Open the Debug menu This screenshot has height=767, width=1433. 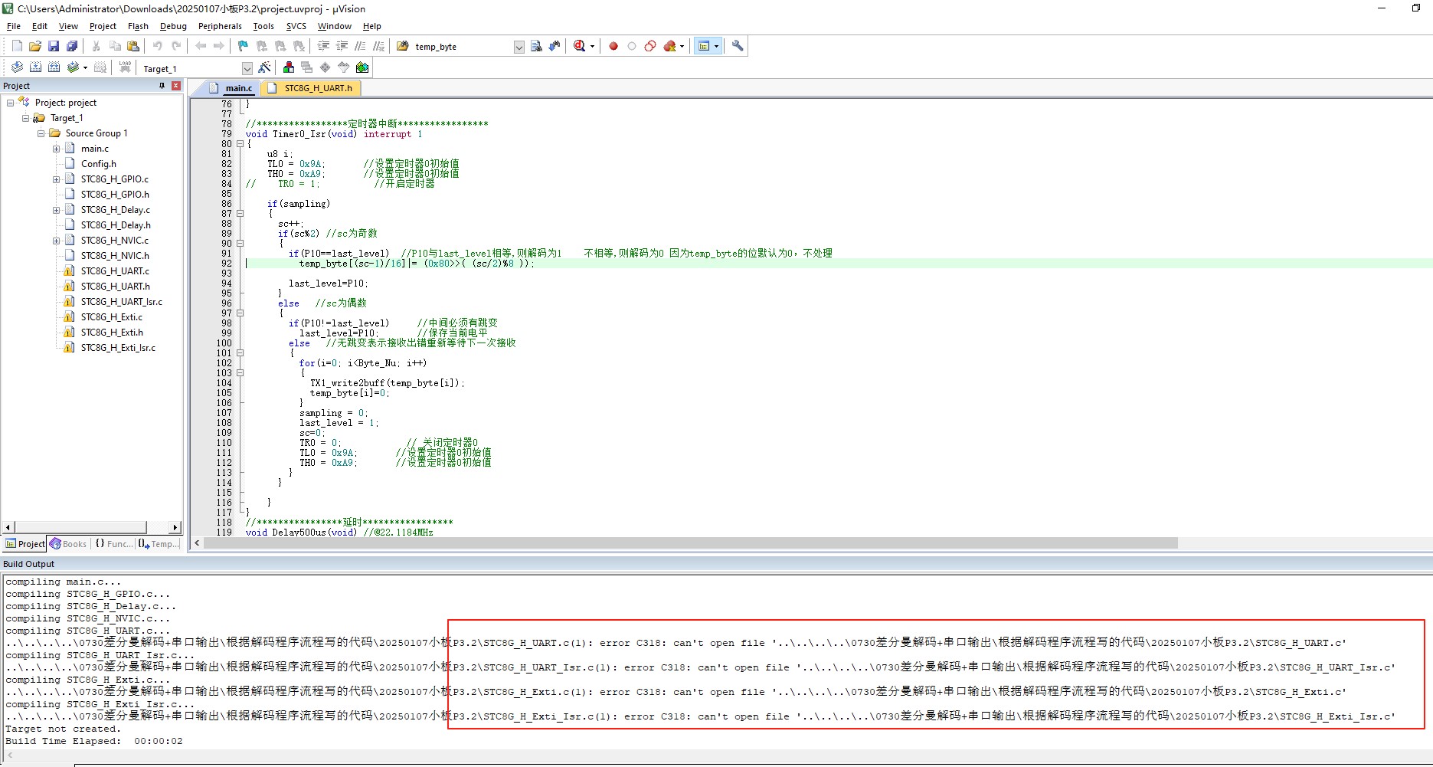(x=173, y=26)
